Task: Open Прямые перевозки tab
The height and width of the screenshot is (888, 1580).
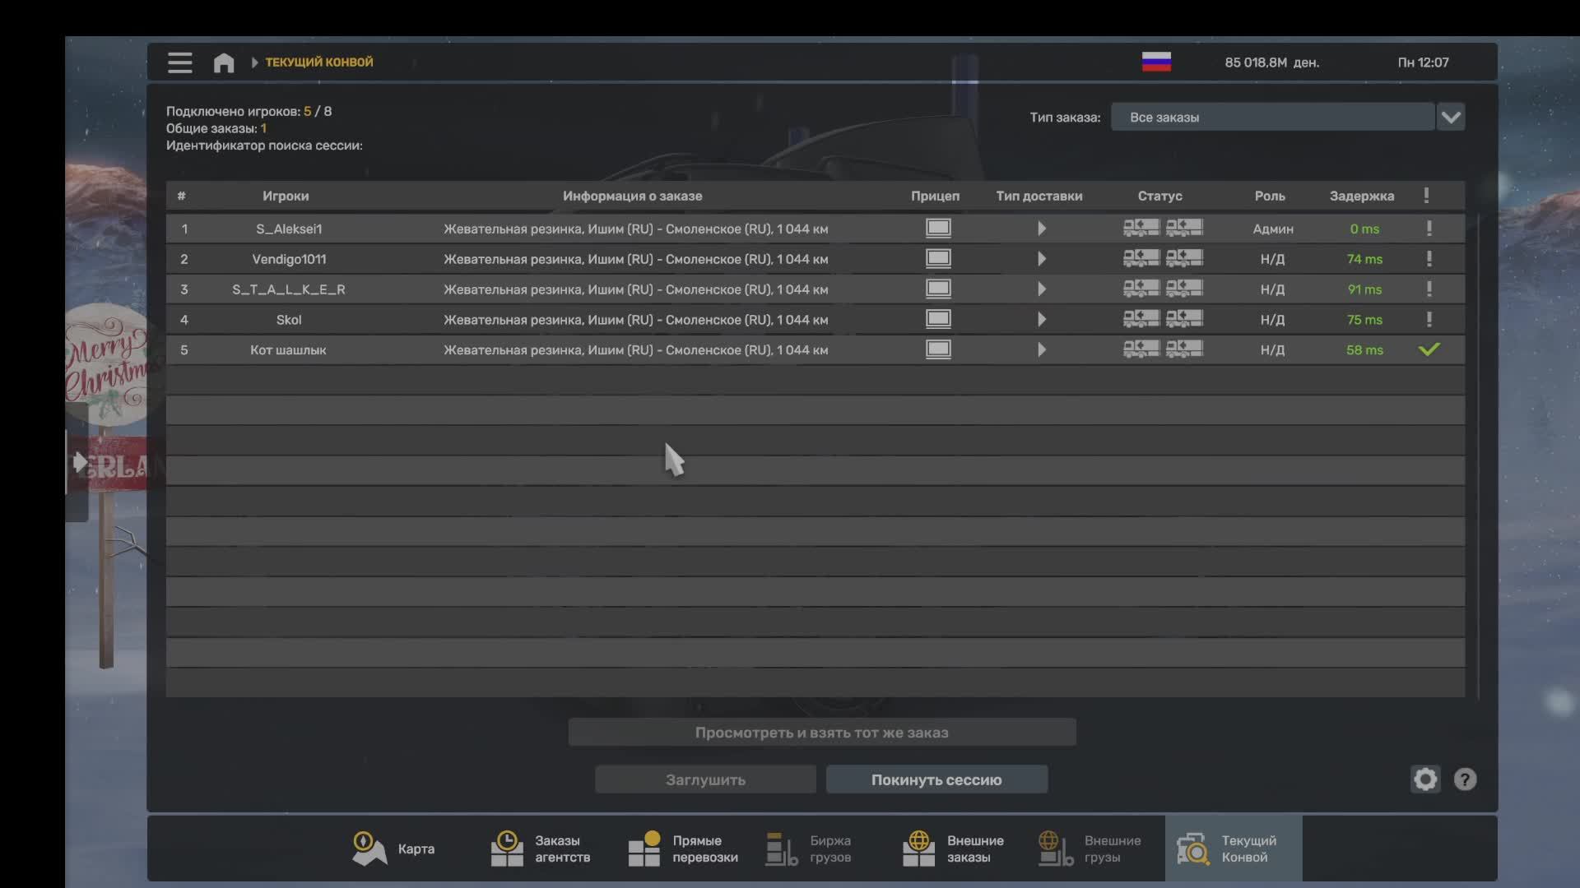Action: (683, 849)
